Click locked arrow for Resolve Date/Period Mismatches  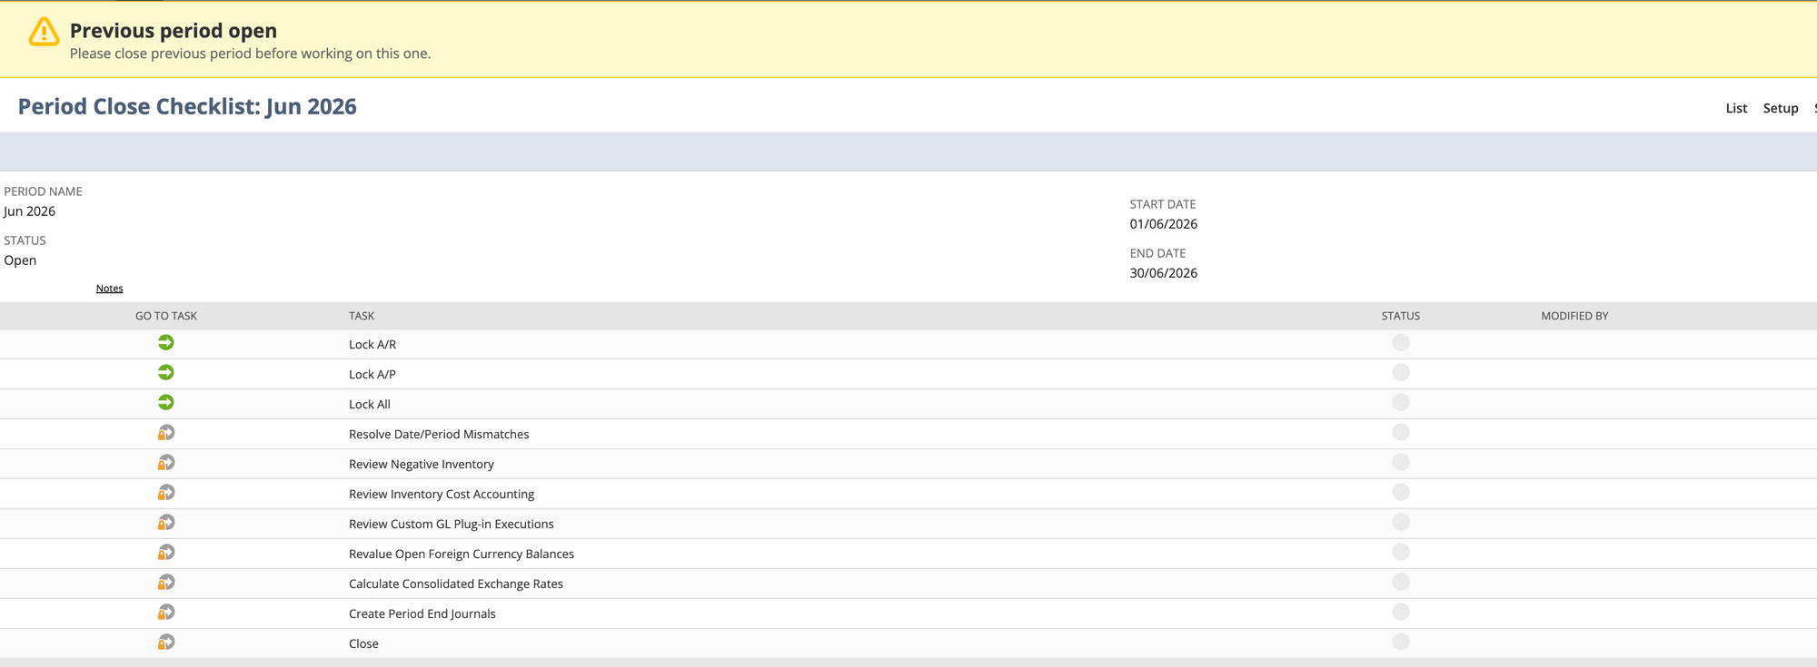[x=165, y=432]
